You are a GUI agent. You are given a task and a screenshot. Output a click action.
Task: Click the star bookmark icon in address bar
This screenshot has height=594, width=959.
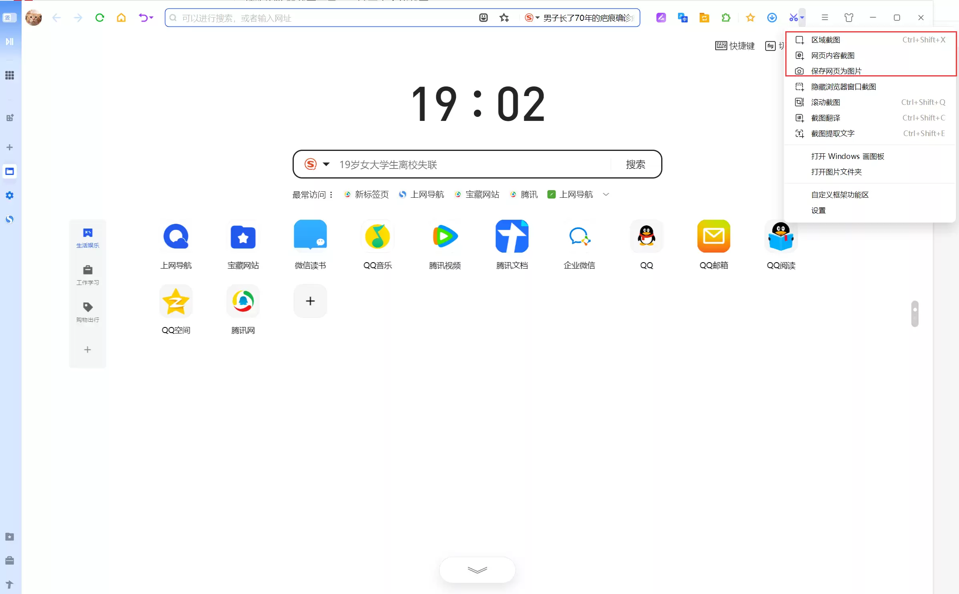[x=504, y=18]
